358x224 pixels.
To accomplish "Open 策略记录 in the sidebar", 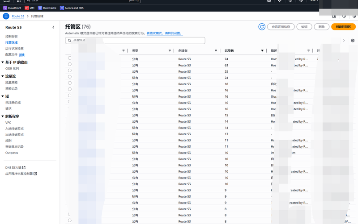I will click(x=12, y=88).
